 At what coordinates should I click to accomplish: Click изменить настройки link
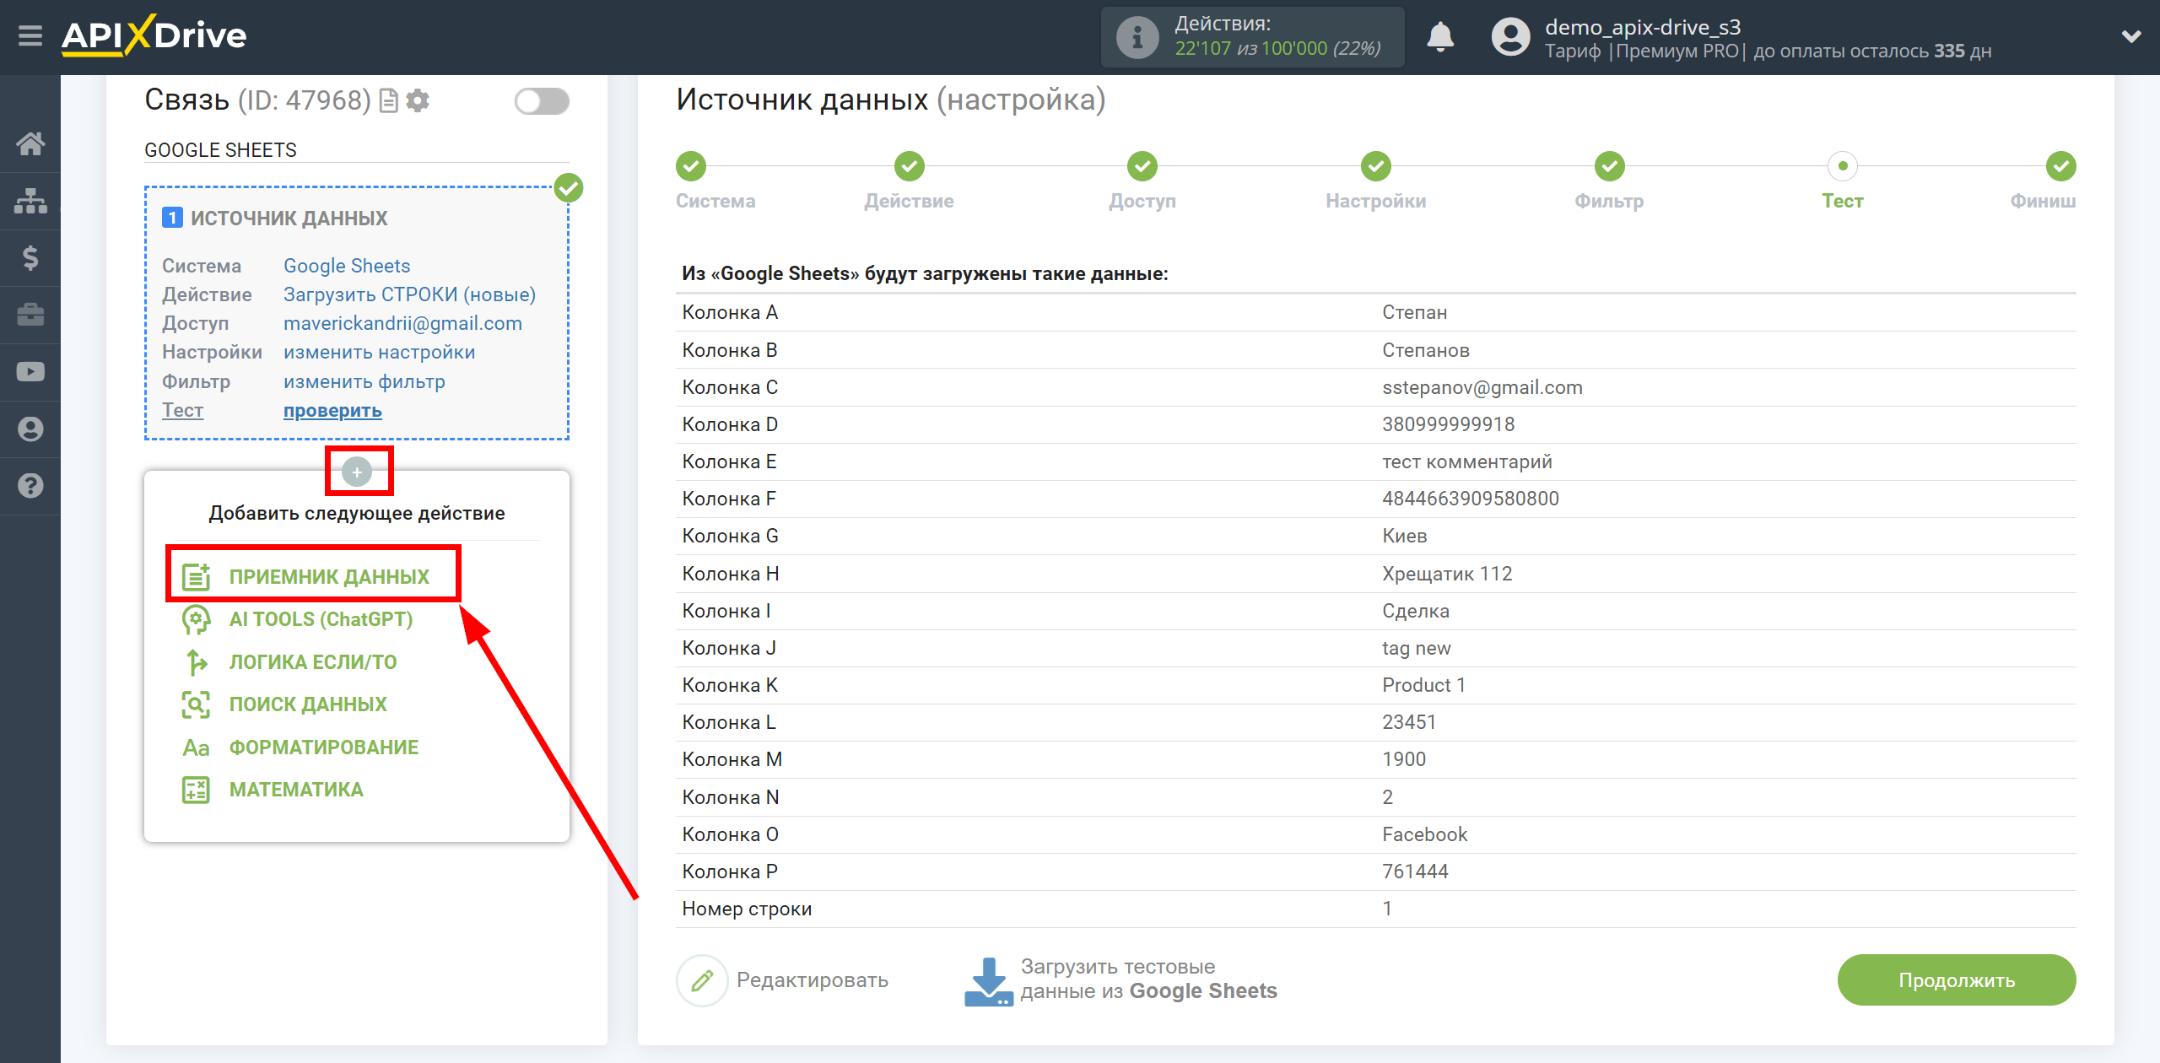point(379,352)
